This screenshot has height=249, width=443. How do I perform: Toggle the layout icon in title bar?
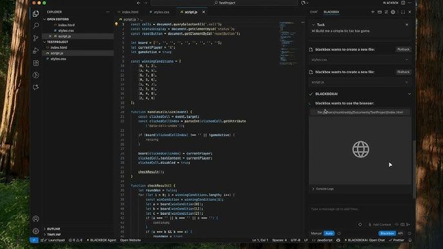coord(403,3)
